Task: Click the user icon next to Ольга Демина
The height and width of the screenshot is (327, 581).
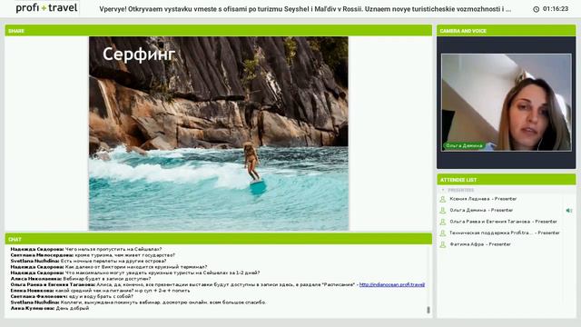Action: (x=442, y=211)
